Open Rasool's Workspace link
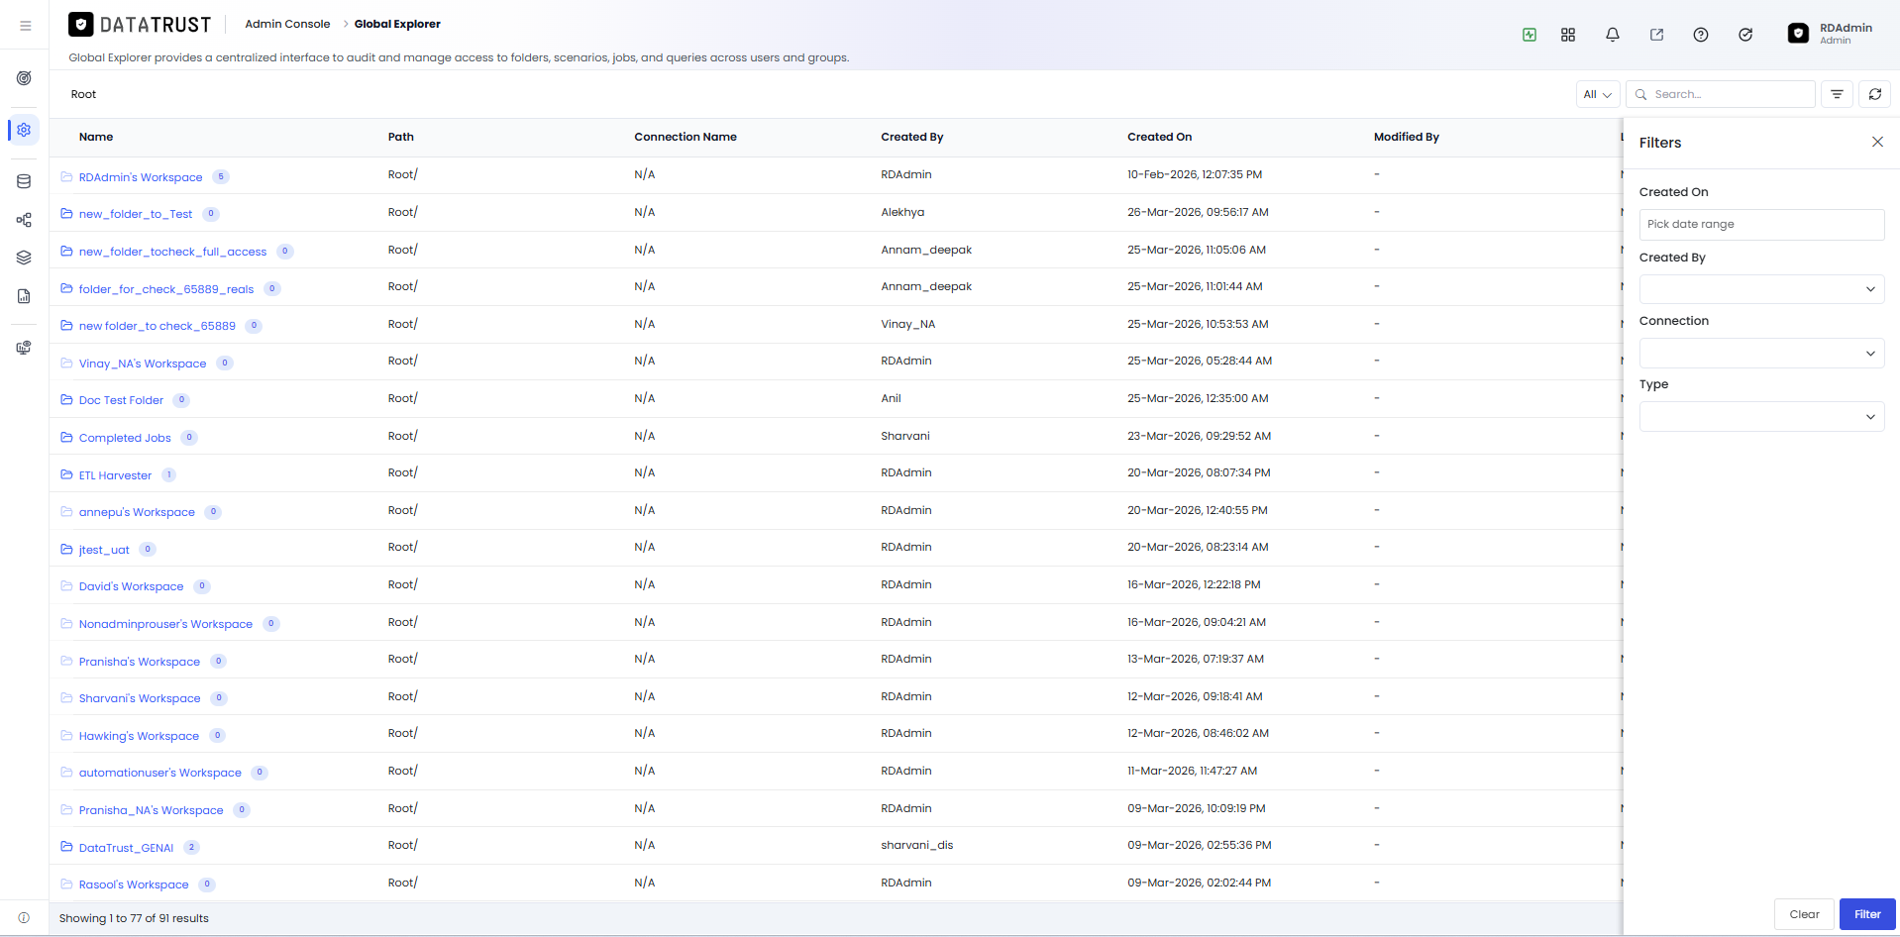The width and height of the screenshot is (1900, 937). (x=134, y=885)
